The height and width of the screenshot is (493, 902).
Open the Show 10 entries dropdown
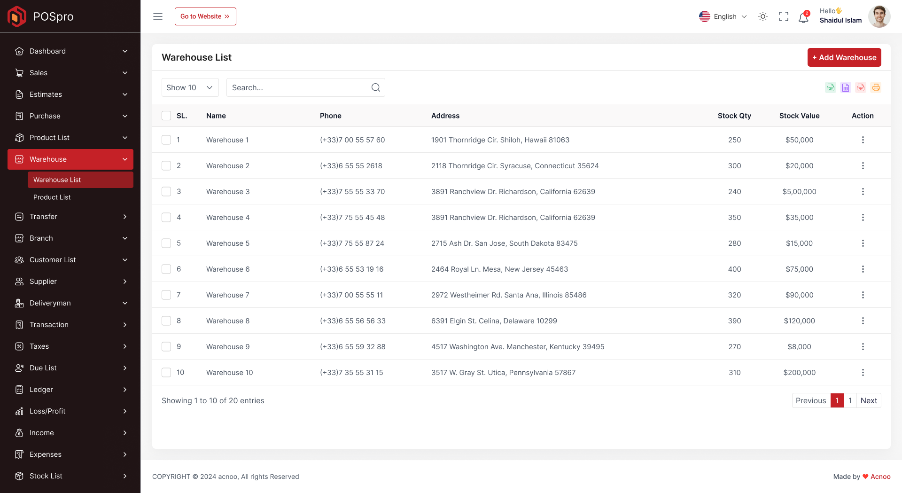(x=190, y=87)
